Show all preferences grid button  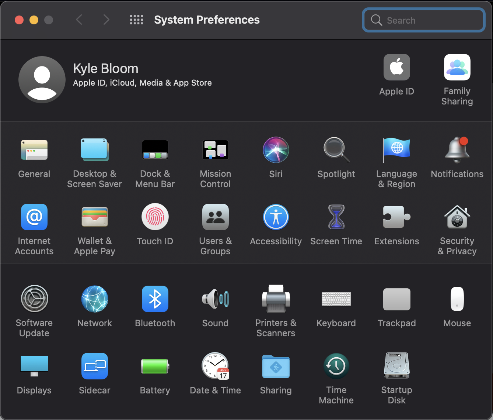[x=137, y=20]
